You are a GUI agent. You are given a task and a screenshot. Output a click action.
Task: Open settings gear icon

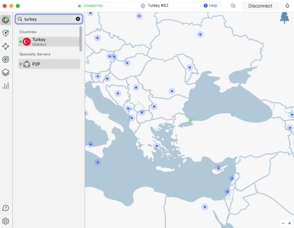[x=6, y=221]
